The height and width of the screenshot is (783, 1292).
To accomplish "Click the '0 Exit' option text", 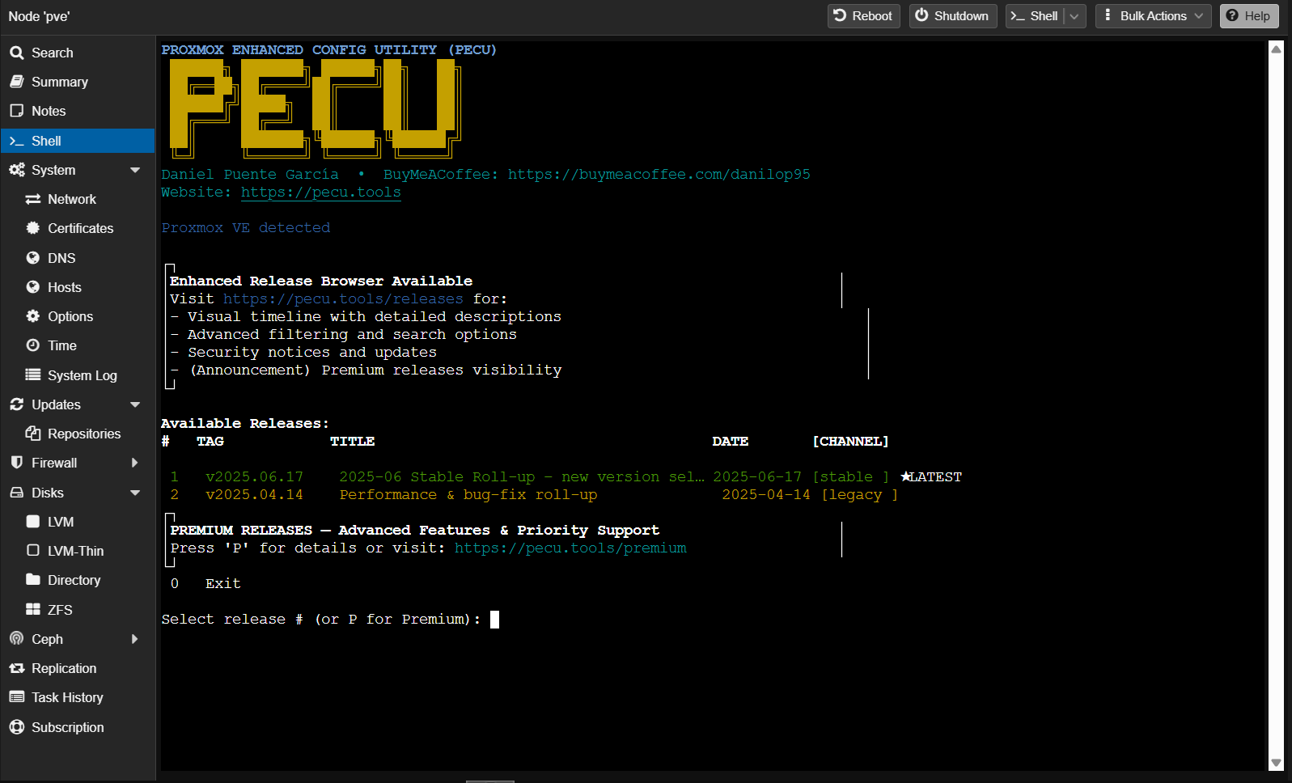I will click(205, 584).
